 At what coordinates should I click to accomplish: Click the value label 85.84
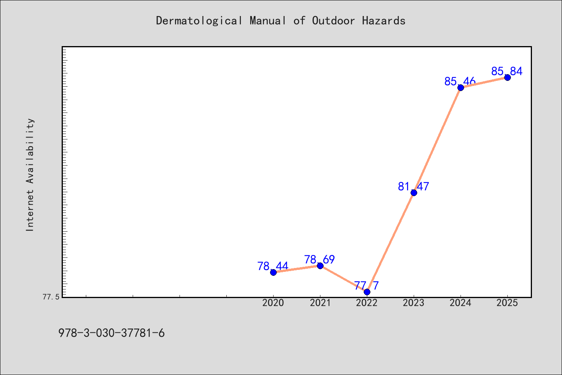(x=507, y=71)
